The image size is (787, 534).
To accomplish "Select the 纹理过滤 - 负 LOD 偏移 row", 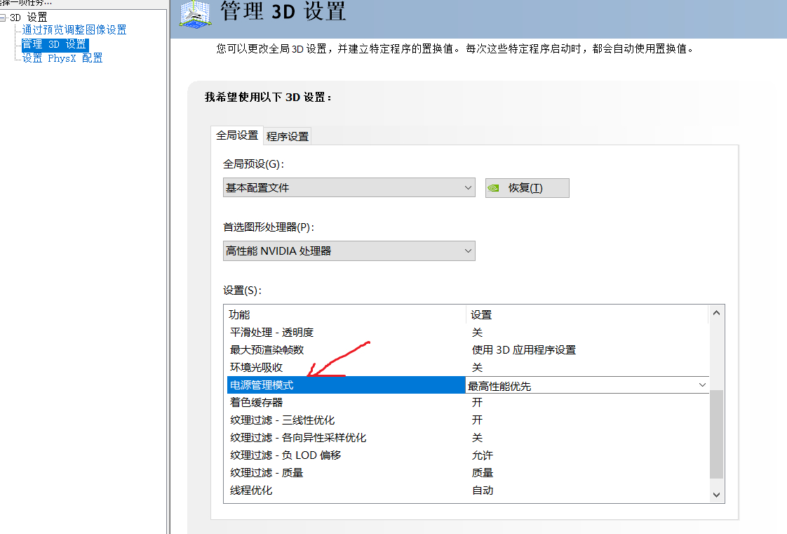I will (468, 455).
